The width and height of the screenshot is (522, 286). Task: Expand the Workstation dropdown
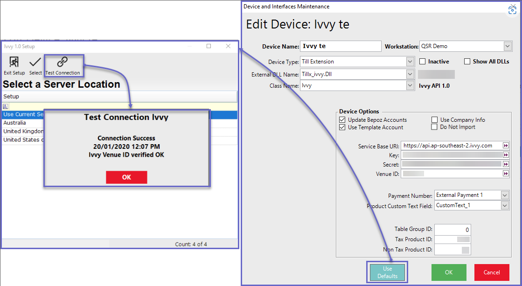(x=508, y=46)
